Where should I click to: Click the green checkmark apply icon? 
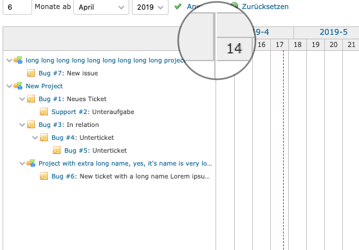point(178,6)
